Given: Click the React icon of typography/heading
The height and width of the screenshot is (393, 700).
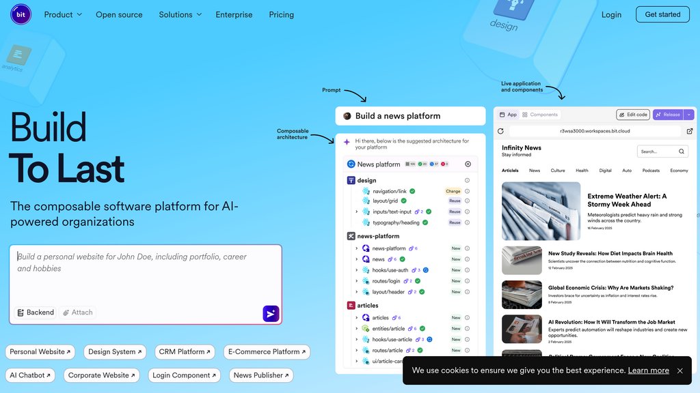Looking at the screenshot, I should [366, 222].
